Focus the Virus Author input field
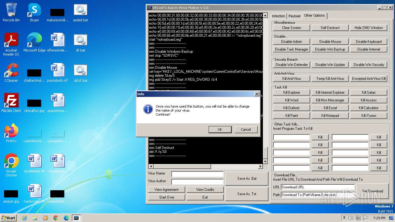395x222 pixels. 197,182
